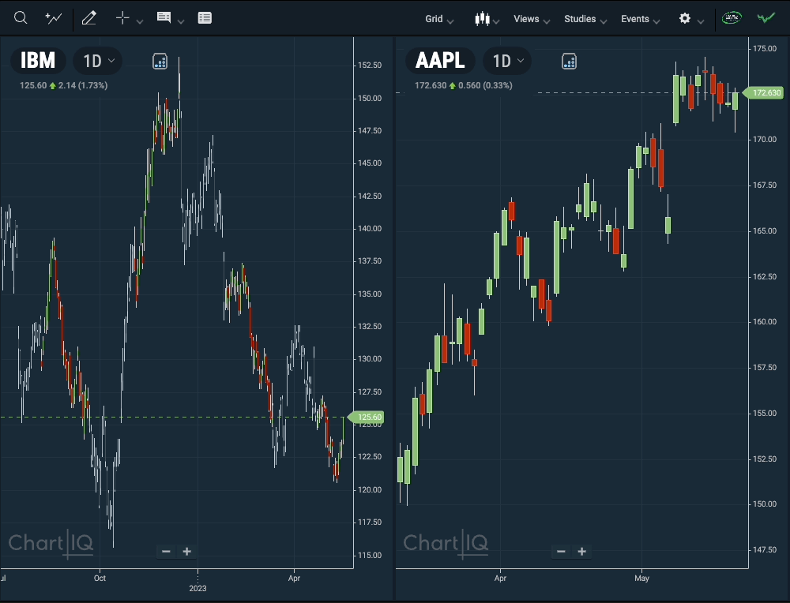Screen dimensions: 790x603
Task: Click the 147.50 label on AAPL price axis
Action: (764, 549)
